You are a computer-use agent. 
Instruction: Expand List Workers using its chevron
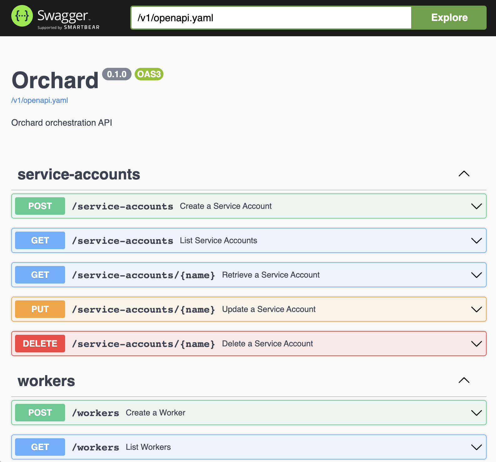click(477, 447)
